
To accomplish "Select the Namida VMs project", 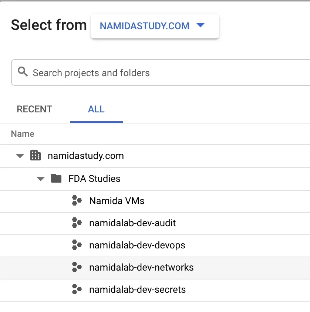I will (x=117, y=201).
